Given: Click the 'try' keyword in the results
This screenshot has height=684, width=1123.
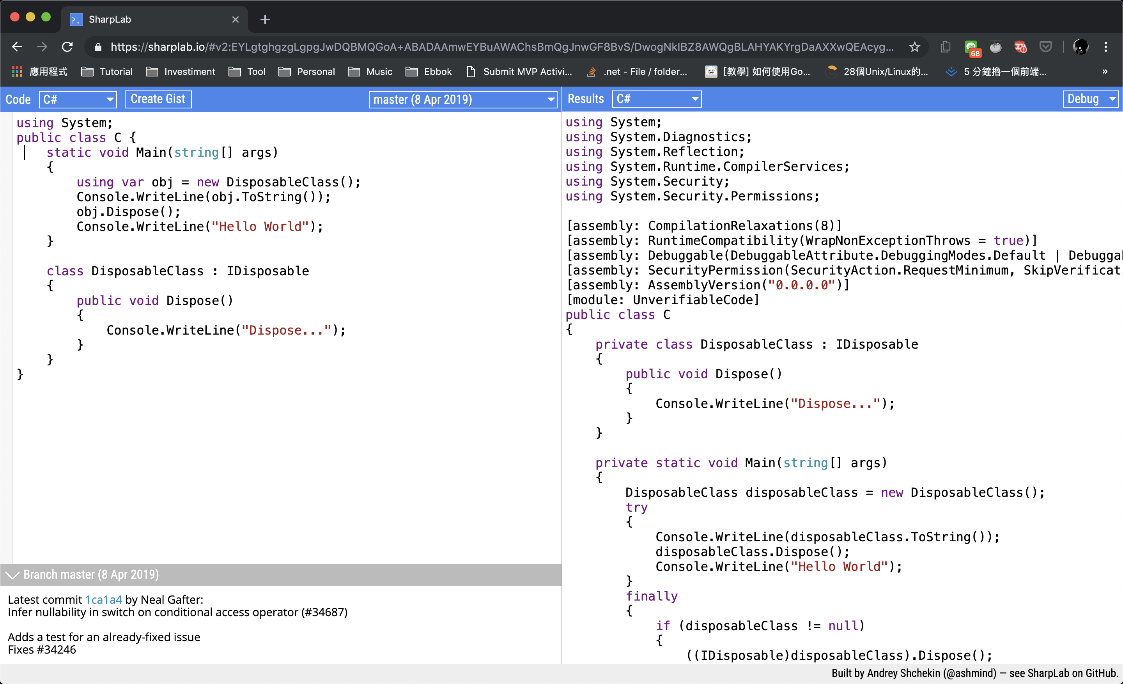Looking at the screenshot, I should (x=637, y=507).
